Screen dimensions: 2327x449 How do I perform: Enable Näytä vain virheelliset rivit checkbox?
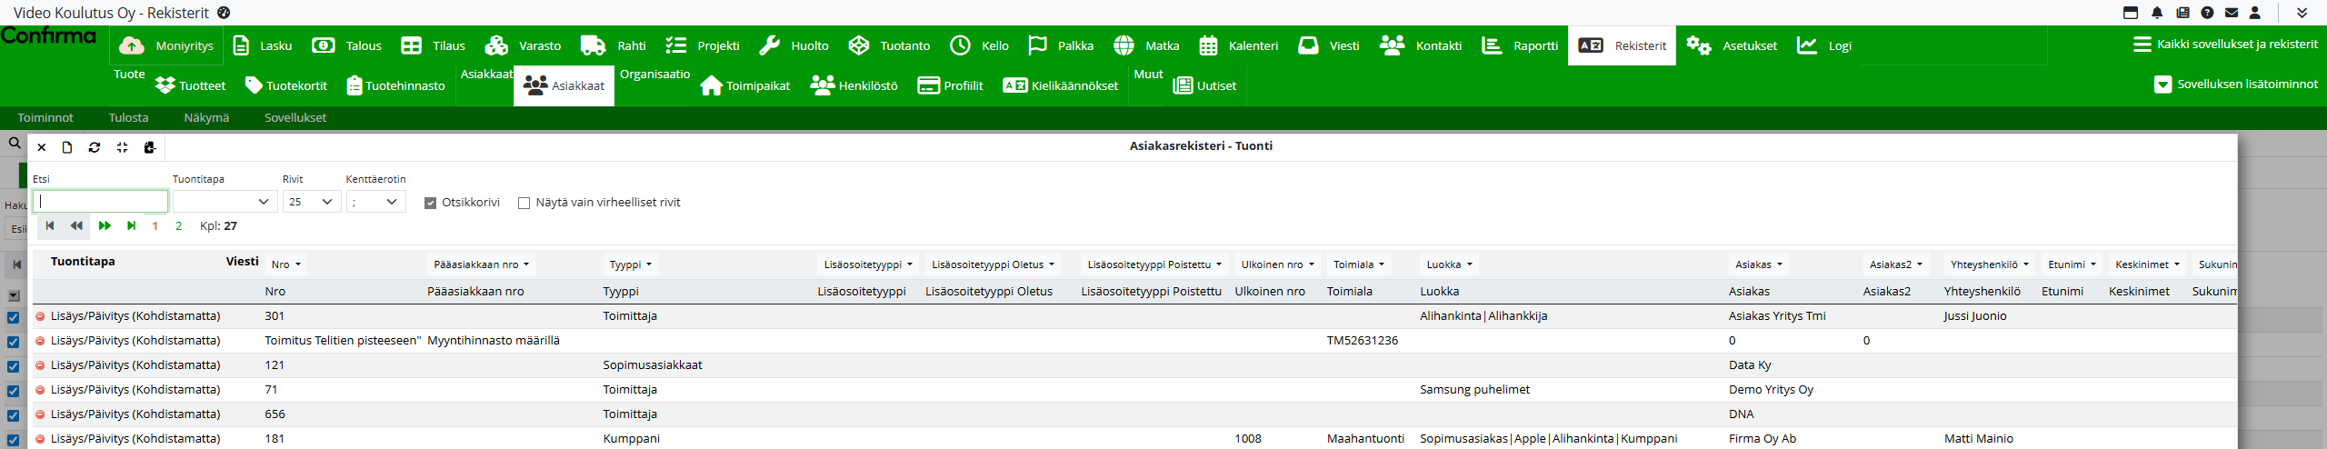coord(524,203)
